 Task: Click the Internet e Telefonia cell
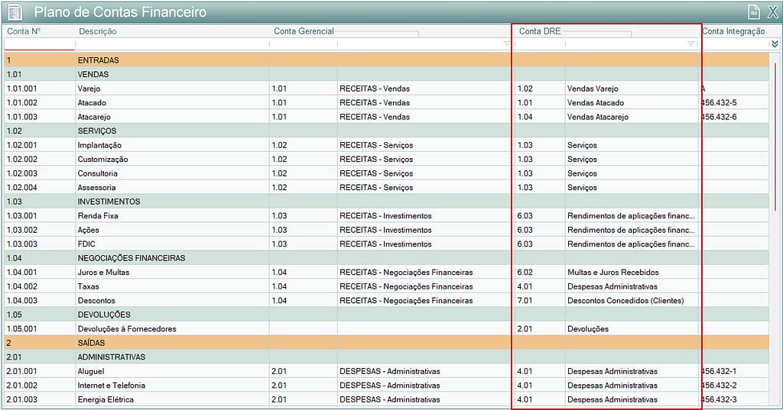(x=172, y=385)
